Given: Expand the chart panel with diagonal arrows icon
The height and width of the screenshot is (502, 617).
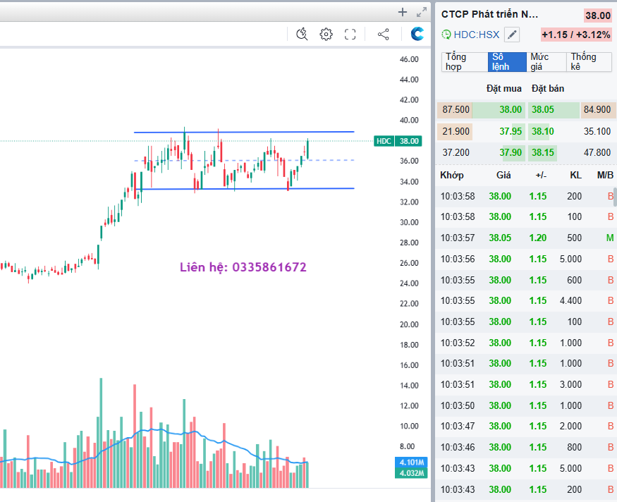Looking at the screenshot, I should [422, 11].
